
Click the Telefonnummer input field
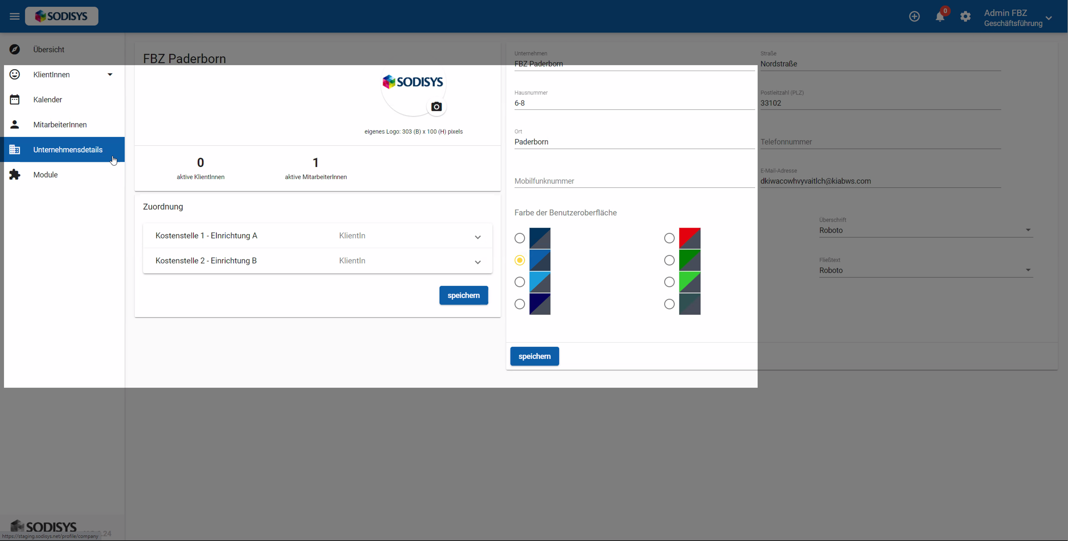[881, 142]
